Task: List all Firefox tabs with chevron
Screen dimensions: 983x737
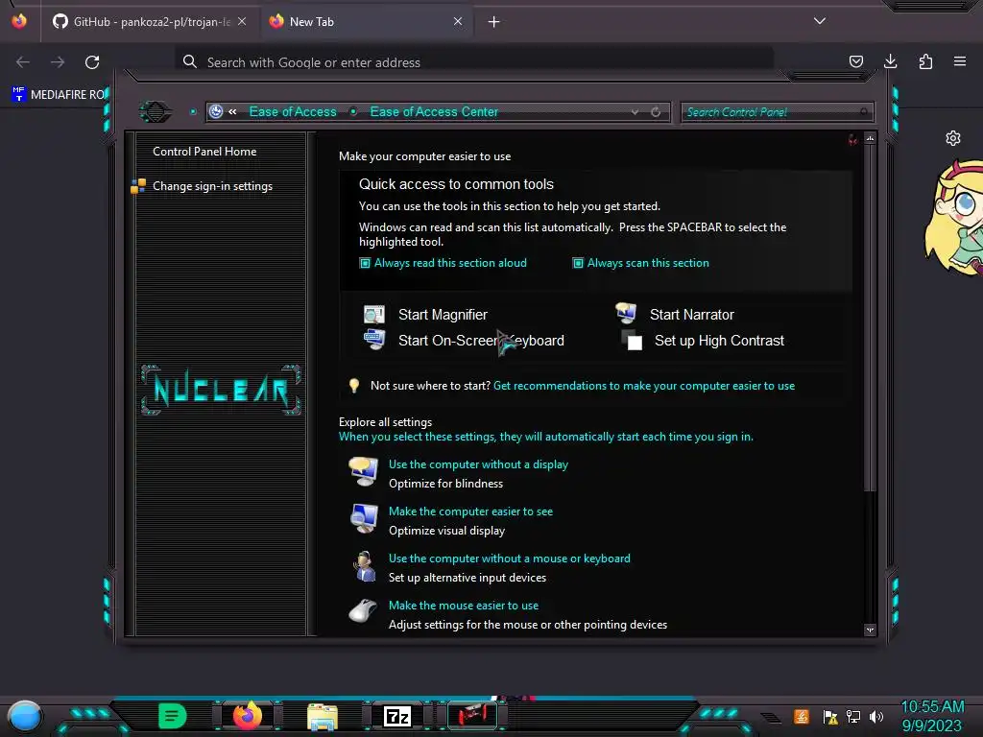Action: pyautogui.click(x=820, y=21)
